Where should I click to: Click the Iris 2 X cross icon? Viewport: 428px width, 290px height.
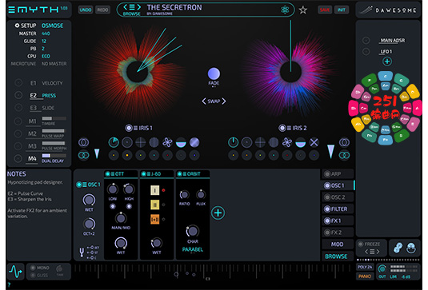point(314,142)
